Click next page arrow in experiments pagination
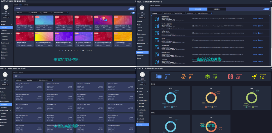Viewport: 272px width, 133px height. pos(86,51)
